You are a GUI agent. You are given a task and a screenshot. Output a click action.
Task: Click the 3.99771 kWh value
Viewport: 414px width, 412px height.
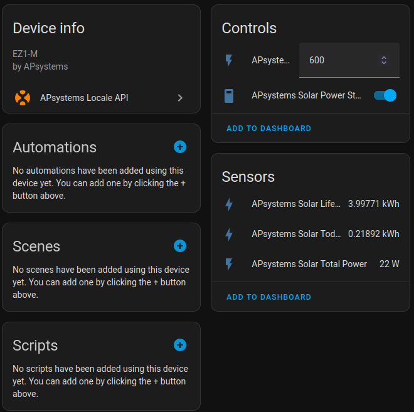pos(374,204)
